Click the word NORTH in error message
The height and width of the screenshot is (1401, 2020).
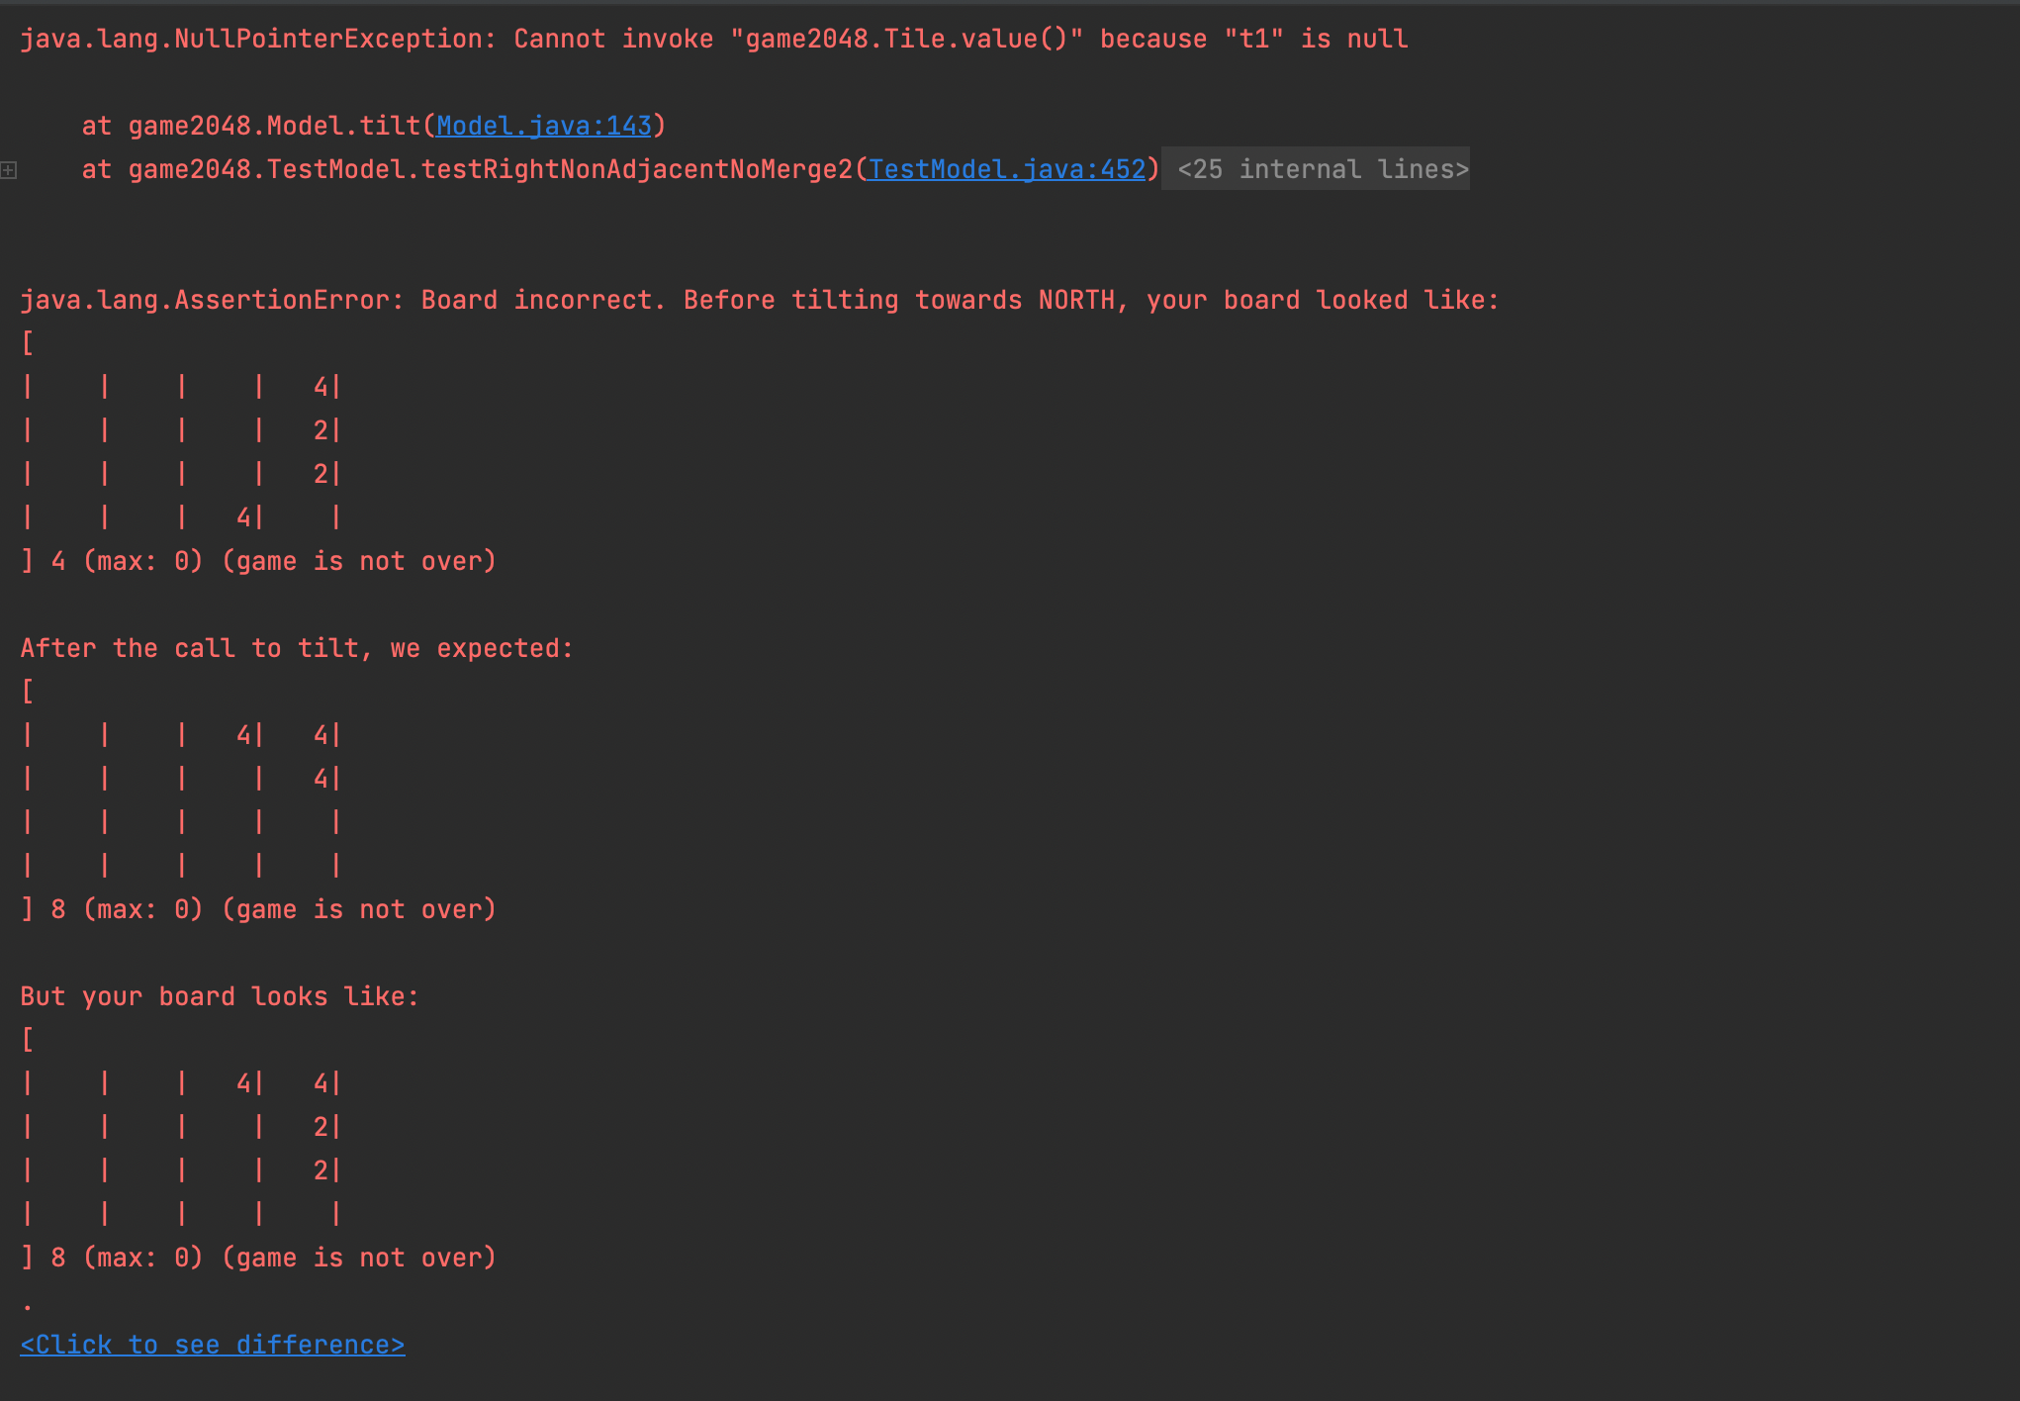(x=1076, y=301)
